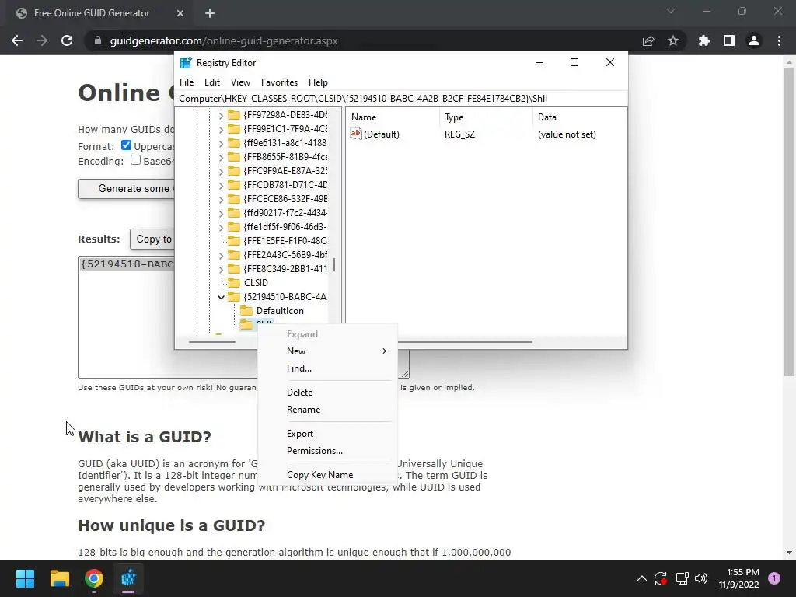This screenshot has width=796, height=597.
Task: Toggle Chrome side panel icon
Action: coord(729,40)
